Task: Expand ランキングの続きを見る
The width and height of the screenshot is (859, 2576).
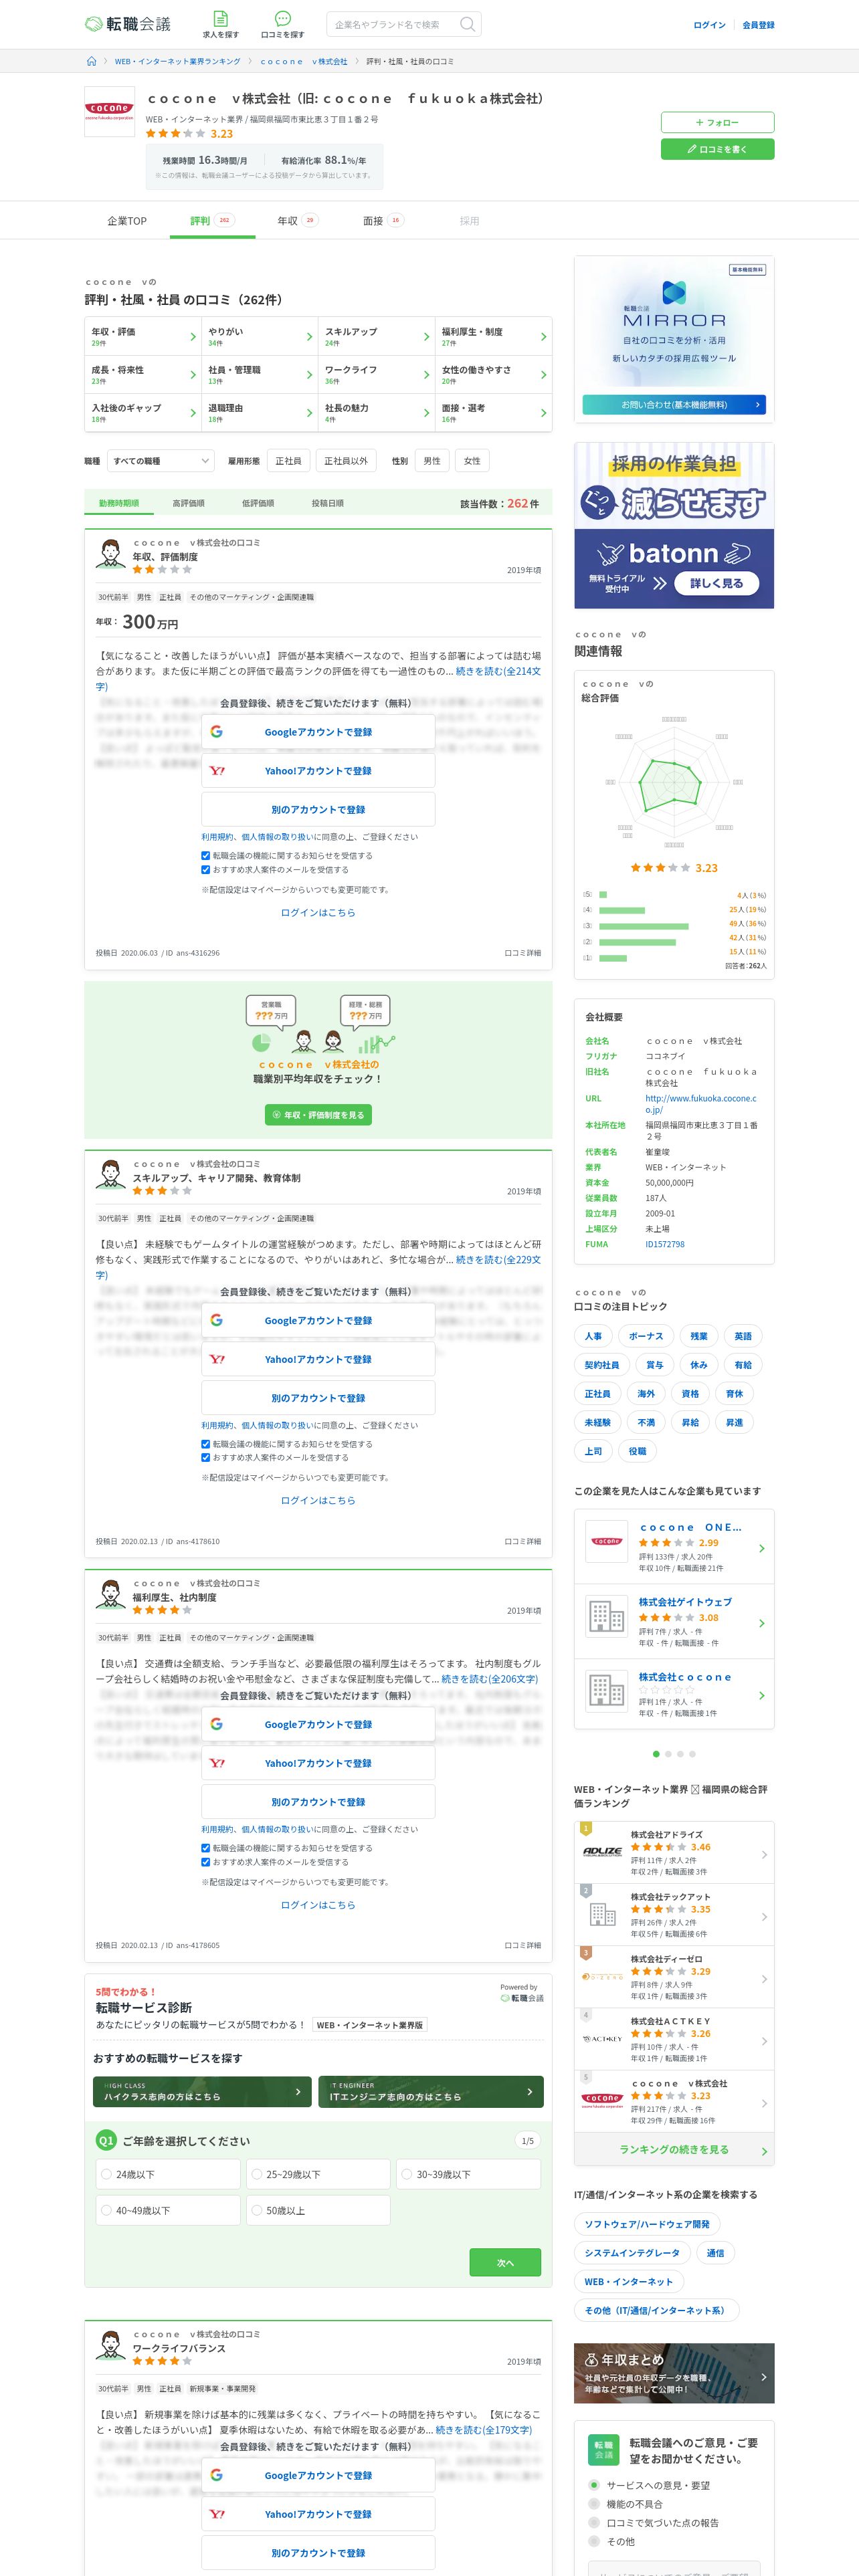Action: point(674,2149)
